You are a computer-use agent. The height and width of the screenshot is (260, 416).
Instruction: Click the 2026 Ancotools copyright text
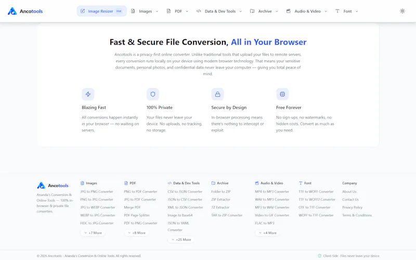pos(89,256)
